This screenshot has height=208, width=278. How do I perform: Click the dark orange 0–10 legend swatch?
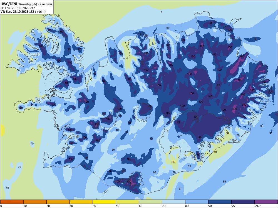pos(12,202)
